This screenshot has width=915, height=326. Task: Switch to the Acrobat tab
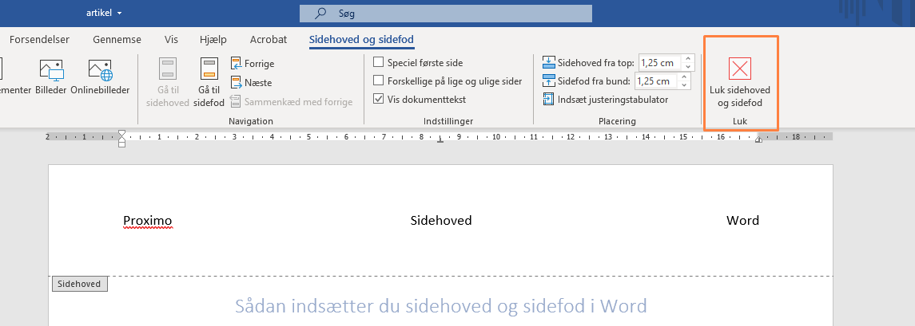pos(268,39)
